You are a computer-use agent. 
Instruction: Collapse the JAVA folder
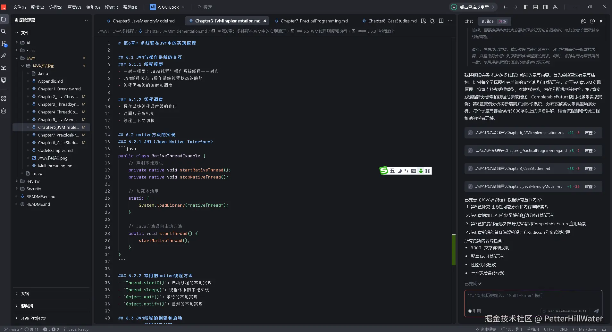pos(31,58)
